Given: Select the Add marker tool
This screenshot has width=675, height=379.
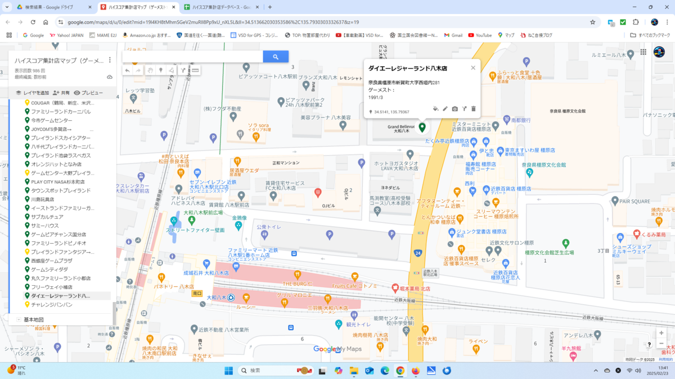Looking at the screenshot, I should [x=160, y=71].
